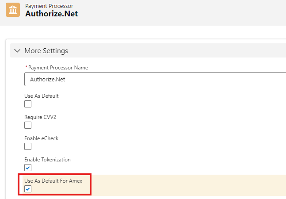Click the Enable eCheck label text
Viewport: 286px width, 199px height.
[41, 138]
